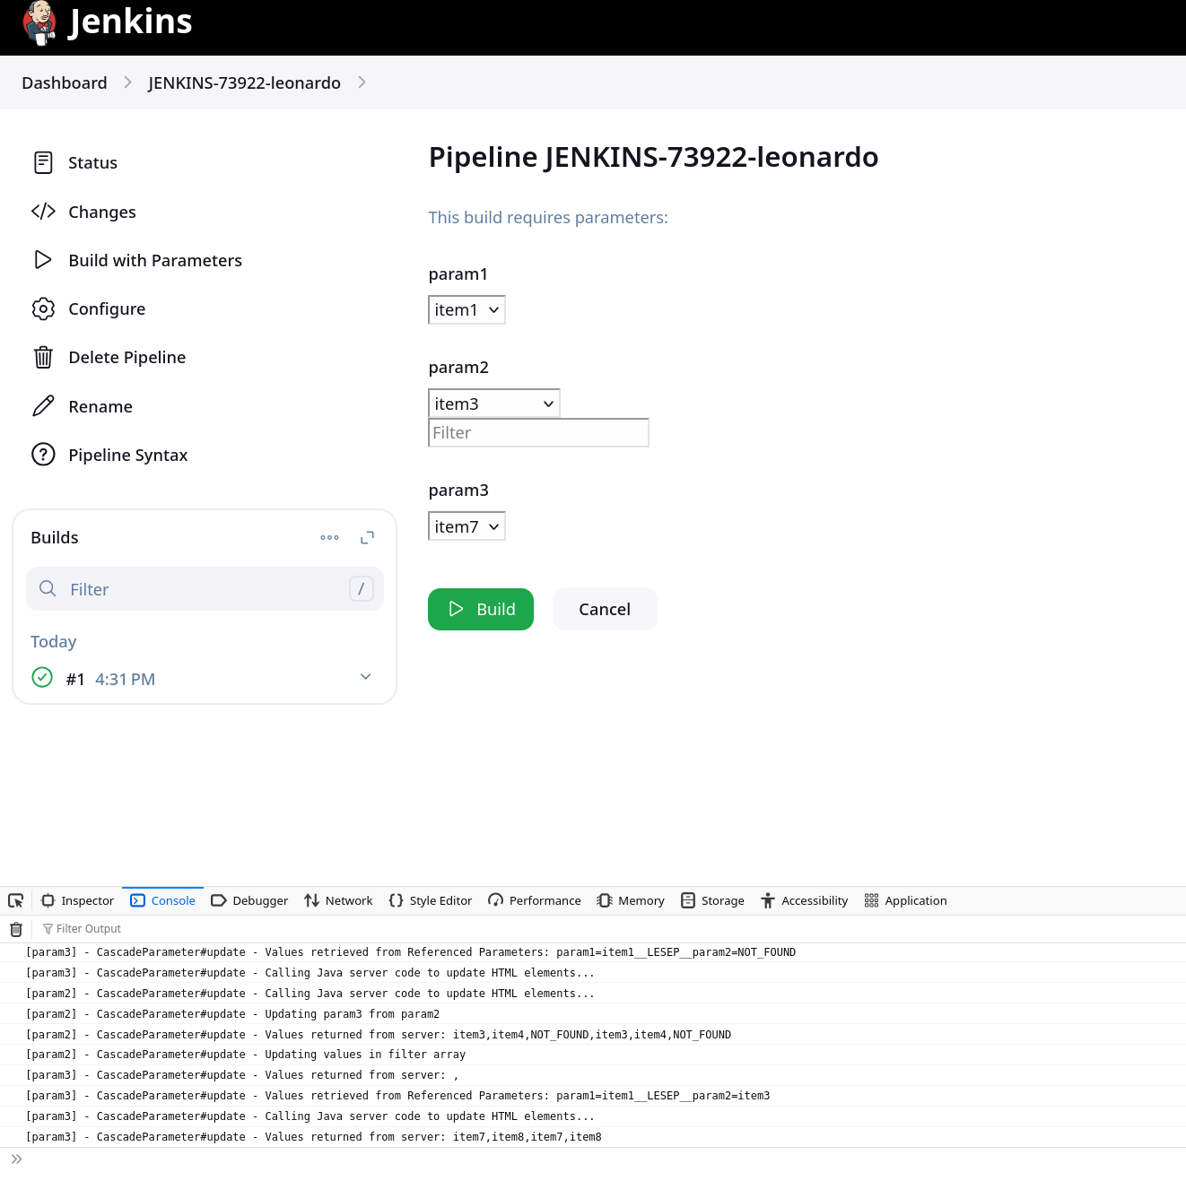This screenshot has height=1181, width=1186.
Task: Click the Cancel button
Action: pos(605,610)
